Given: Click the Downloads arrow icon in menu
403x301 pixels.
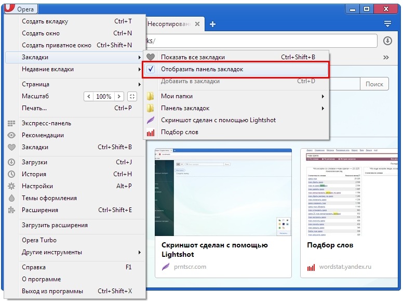Looking at the screenshot, I should coord(11,162).
